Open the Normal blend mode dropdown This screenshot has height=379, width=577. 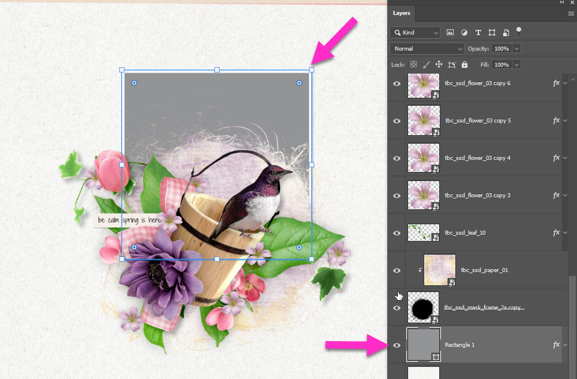(x=427, y=48)
